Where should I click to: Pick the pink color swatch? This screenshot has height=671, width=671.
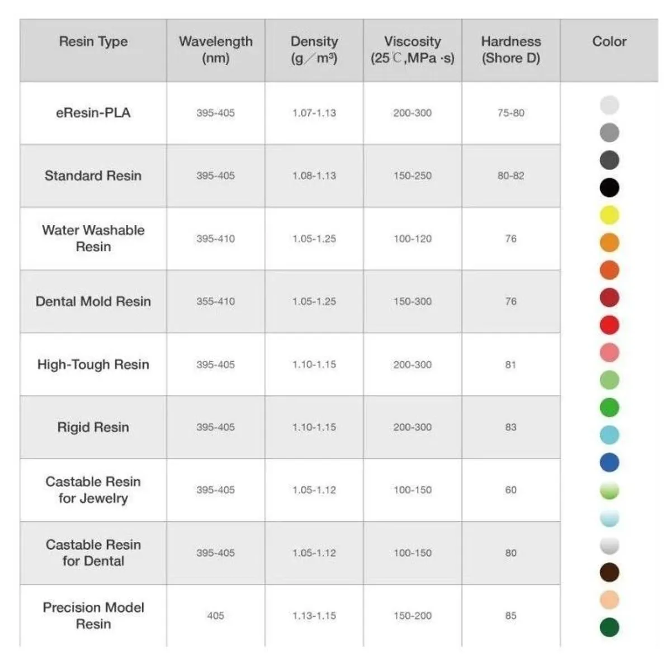[609, 352]
